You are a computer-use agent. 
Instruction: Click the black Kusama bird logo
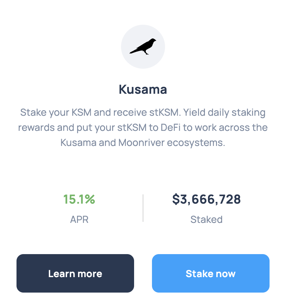tap(143, 46)
